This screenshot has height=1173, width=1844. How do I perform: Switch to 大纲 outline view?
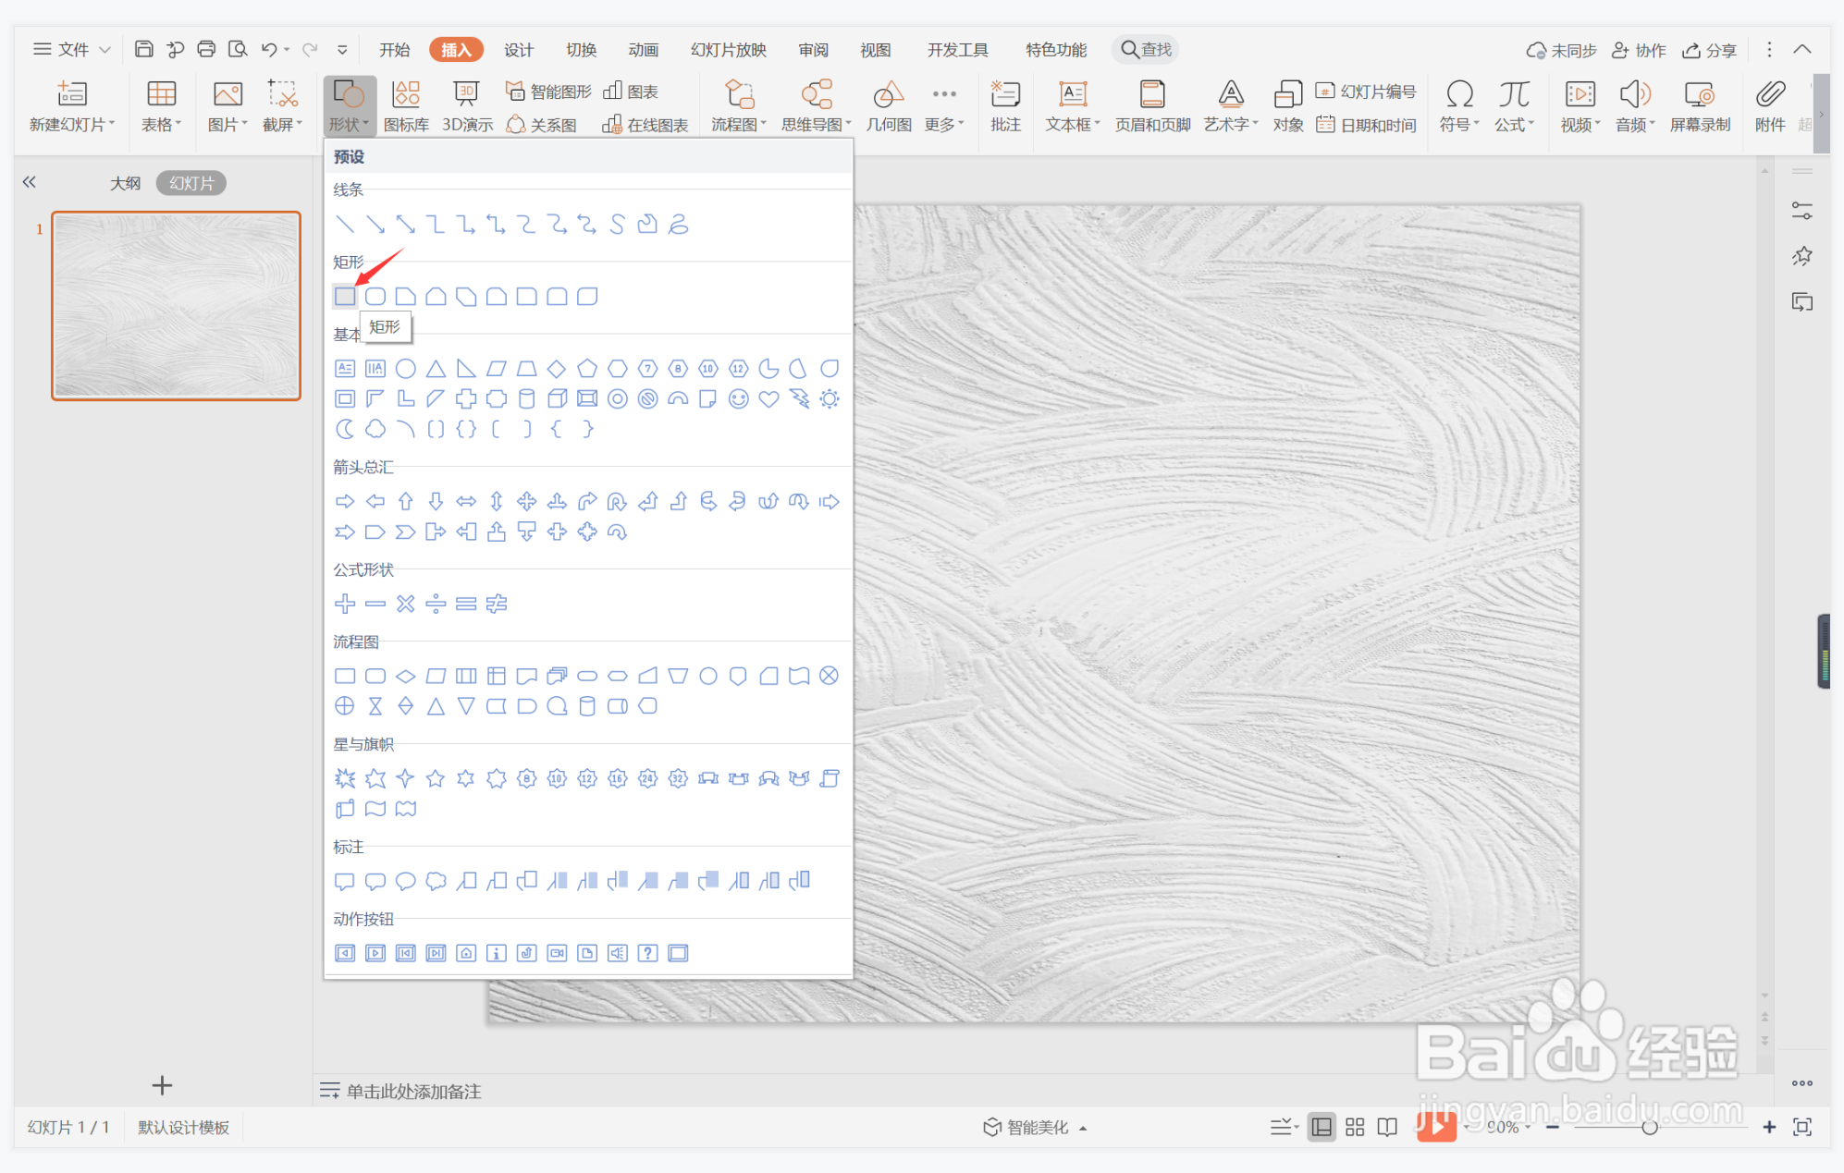tap(126, 183)
